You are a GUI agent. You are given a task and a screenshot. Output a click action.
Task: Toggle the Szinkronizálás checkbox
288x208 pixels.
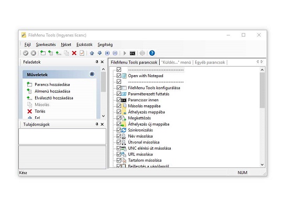119,130
